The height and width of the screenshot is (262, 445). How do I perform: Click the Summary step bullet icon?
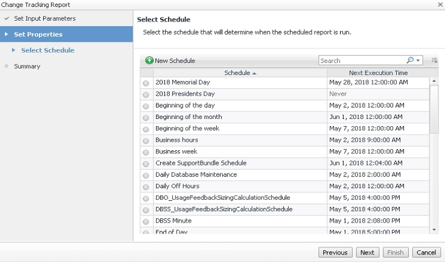(6, 66)
